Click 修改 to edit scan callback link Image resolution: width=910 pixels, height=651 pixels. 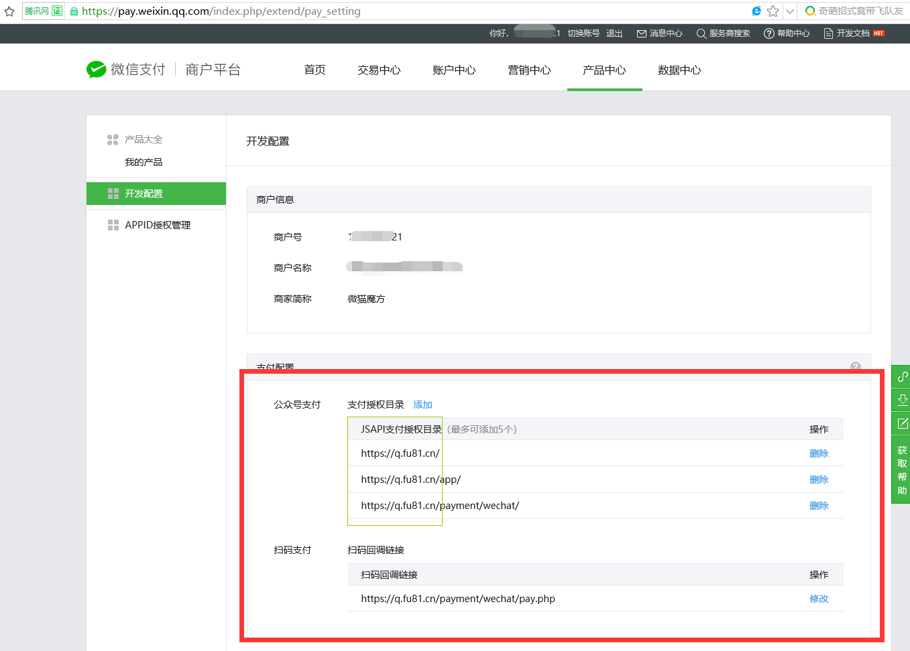point(819,599)
